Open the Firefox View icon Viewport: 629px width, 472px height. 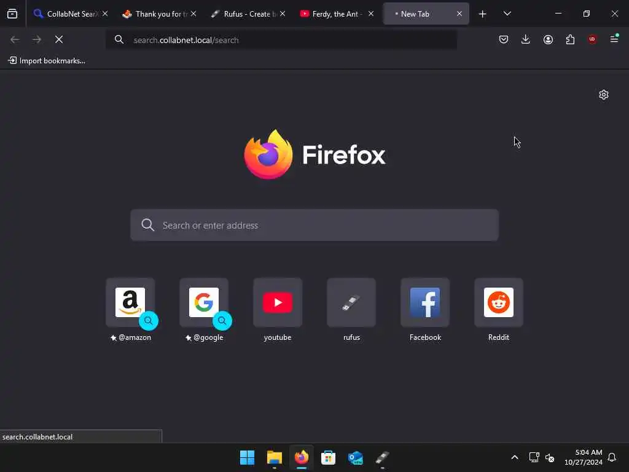click(x=12, y=14)
